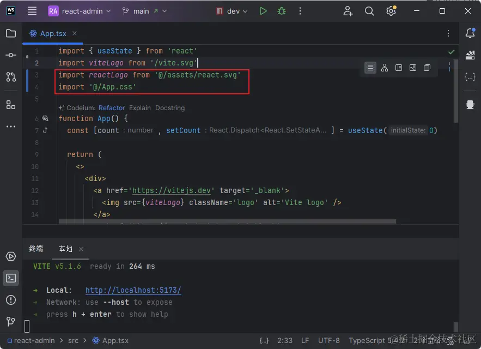Click Codeium Docstring link

[170, 108]
